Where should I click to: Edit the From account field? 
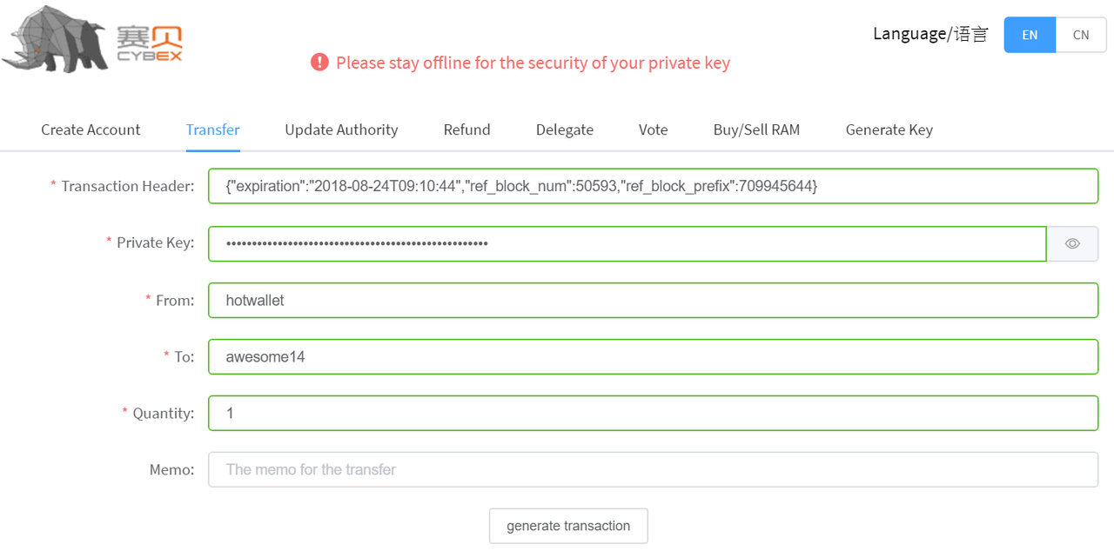653,300
